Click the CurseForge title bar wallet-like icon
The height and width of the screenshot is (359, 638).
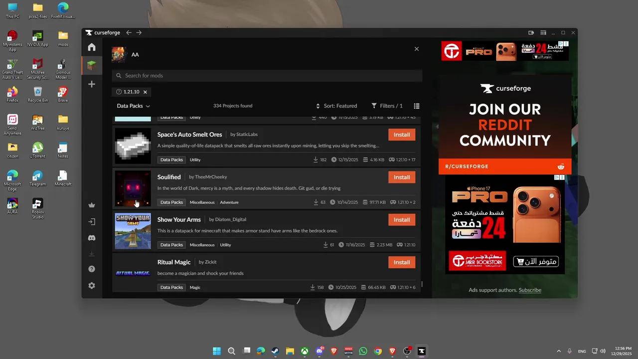(531, 33)
